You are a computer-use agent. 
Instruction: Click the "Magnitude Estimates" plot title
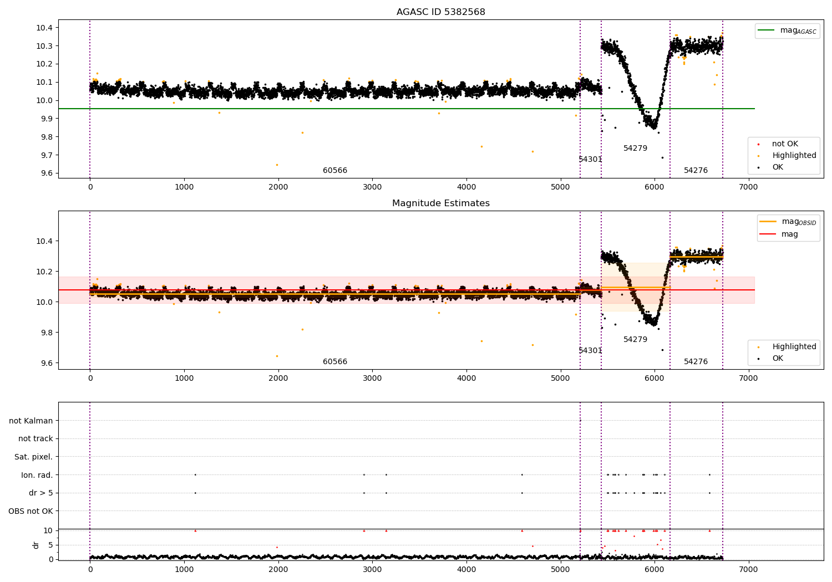pos(440,203)
